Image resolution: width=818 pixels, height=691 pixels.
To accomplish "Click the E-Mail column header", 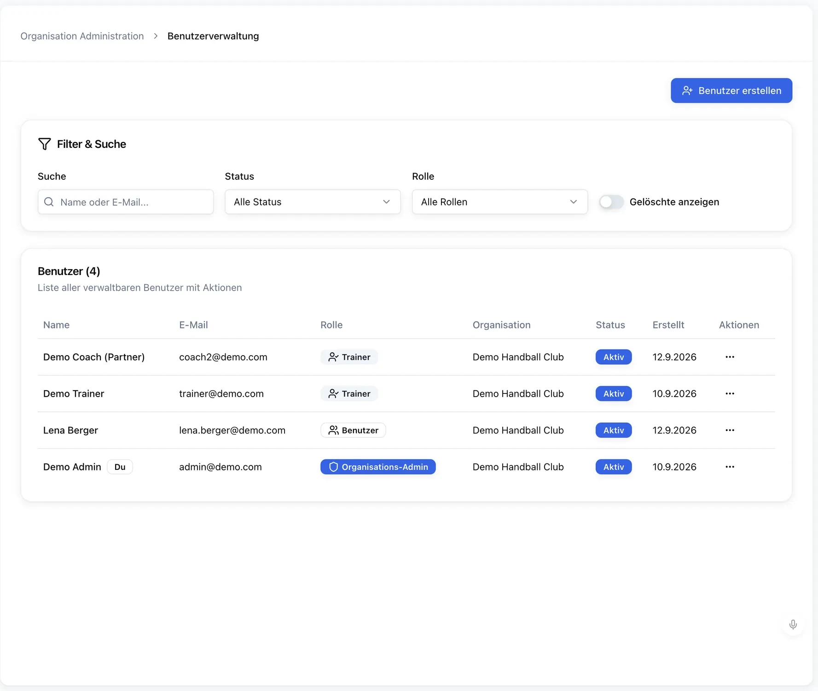I will tap(193, 325).
